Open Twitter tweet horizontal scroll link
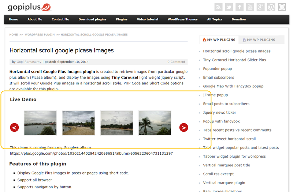293x192 pixels. click(230, 139)
